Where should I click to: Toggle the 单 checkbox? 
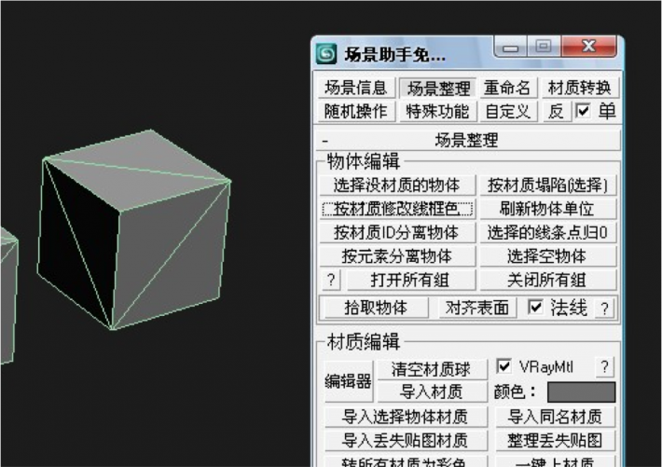(x=583, y=112)
